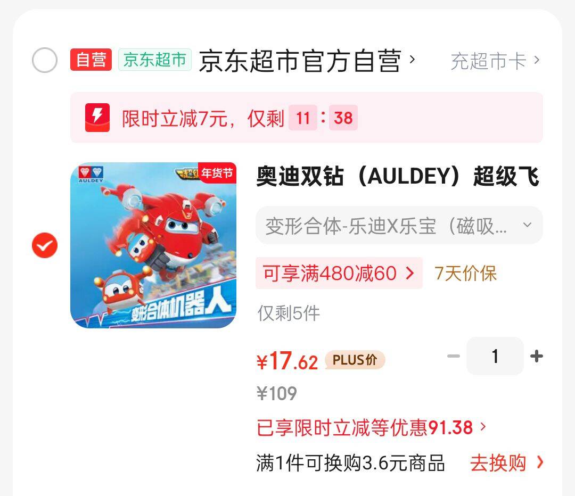Open 京东超市官方自营 store page

coord(307,61)
